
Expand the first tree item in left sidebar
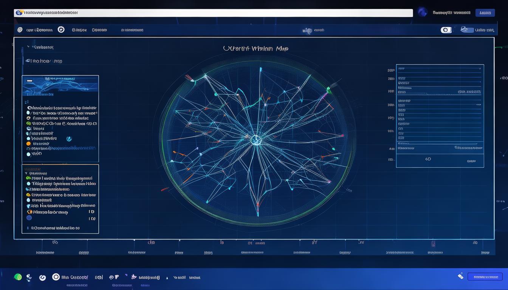click(28, 48)
